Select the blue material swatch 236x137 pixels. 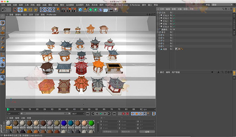[x=64, y=123]
